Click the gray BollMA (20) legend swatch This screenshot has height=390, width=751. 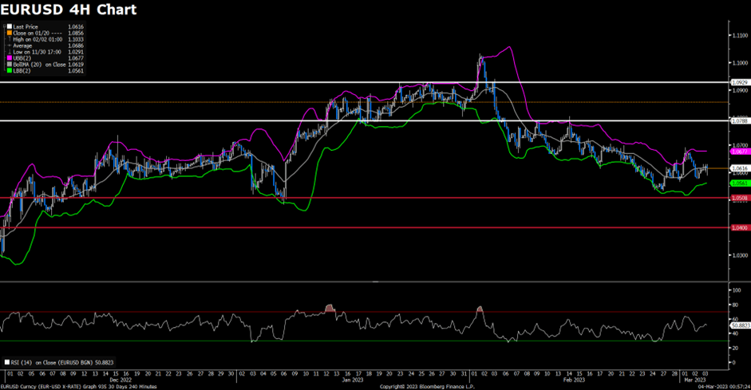pyautogui.click(x=10, y=64)
